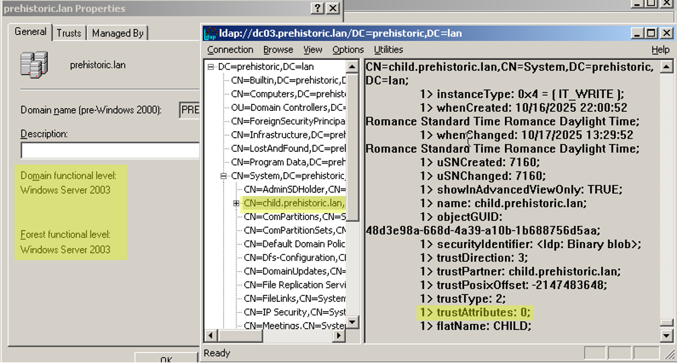Viewport: 677px width, 363px height.
Task: Click the help question mark button in Properties
Action: pos(317,8)
